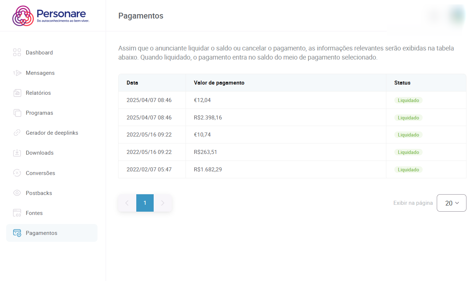Click the Personare logo
Screen dimensions: 473x281
coord(51,16)
